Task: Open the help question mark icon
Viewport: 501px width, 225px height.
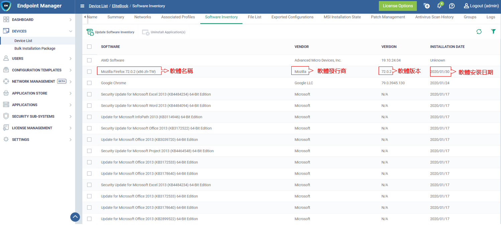Action: pos(452,6)
